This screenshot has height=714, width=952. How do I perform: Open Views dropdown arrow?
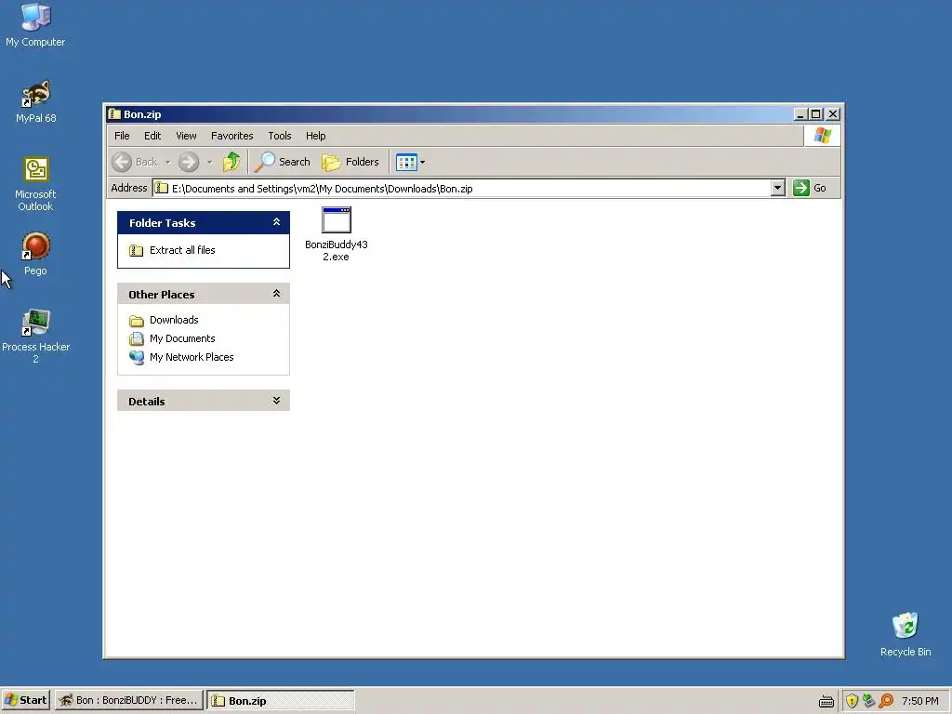pyautogui.click(x=423, y=162)
